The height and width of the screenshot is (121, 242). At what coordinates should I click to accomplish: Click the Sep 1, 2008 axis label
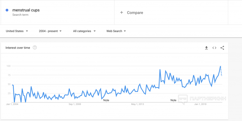[x=75, y=104]
